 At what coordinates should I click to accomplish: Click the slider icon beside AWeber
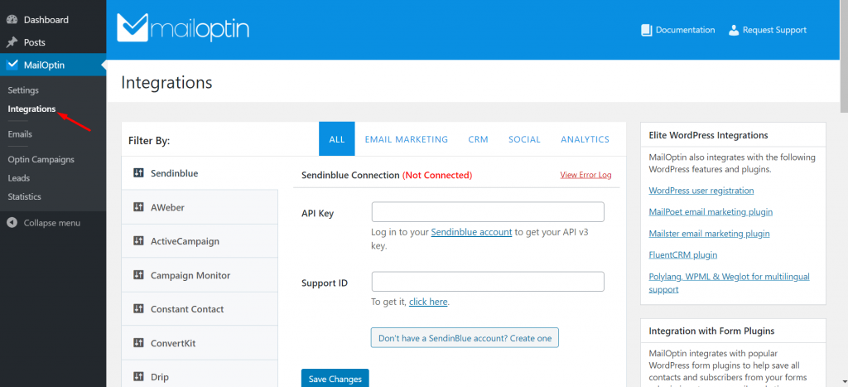click(138, 207)
